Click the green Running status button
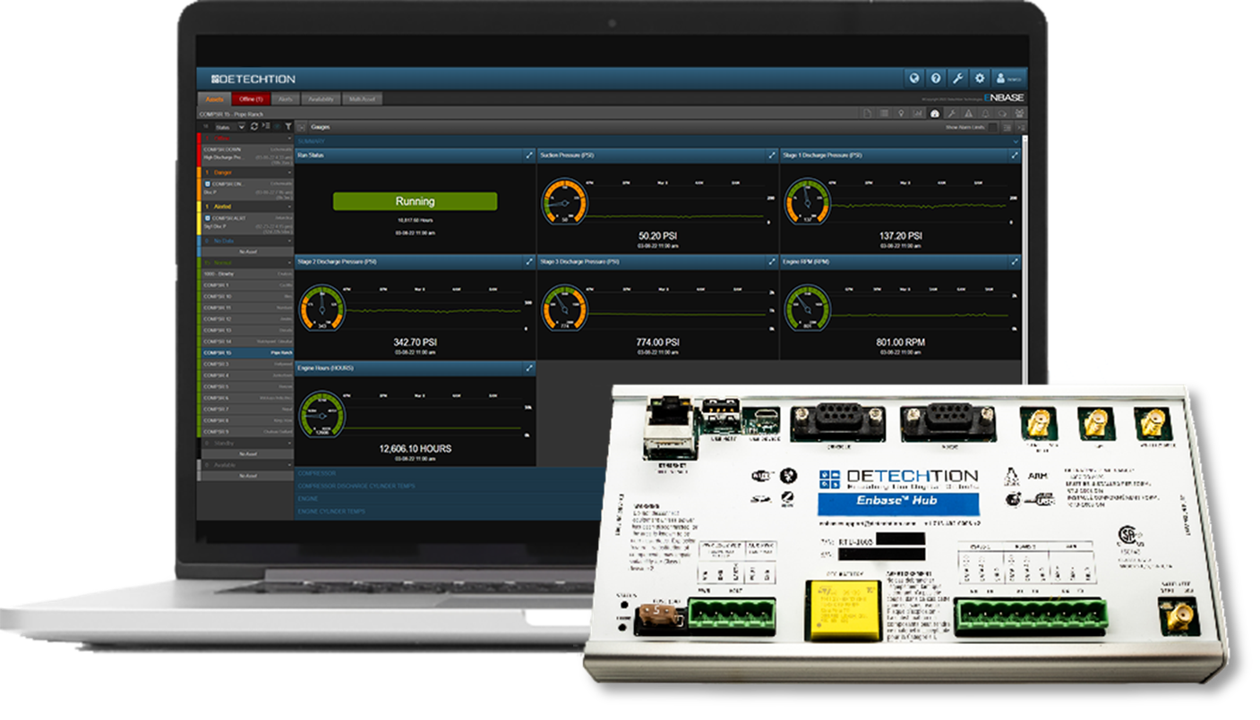The height and width of the screenshot is (720, 1260). pyautogui.click(x=415, y=201)
